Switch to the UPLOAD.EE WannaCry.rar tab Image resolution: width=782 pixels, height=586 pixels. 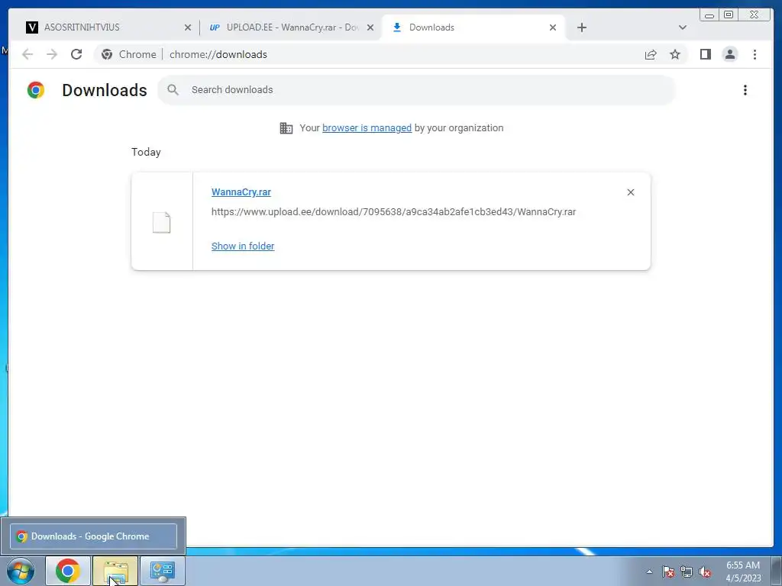tap(291, 27)
